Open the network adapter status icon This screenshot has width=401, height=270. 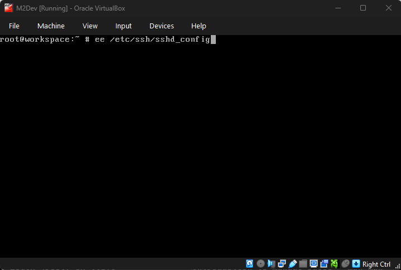[282, 264]
